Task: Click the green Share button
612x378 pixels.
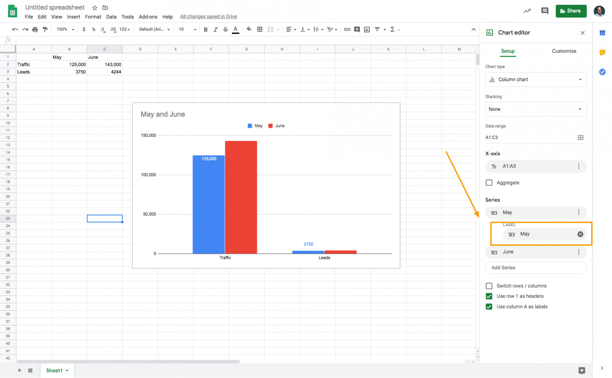Action: point(571,11)
